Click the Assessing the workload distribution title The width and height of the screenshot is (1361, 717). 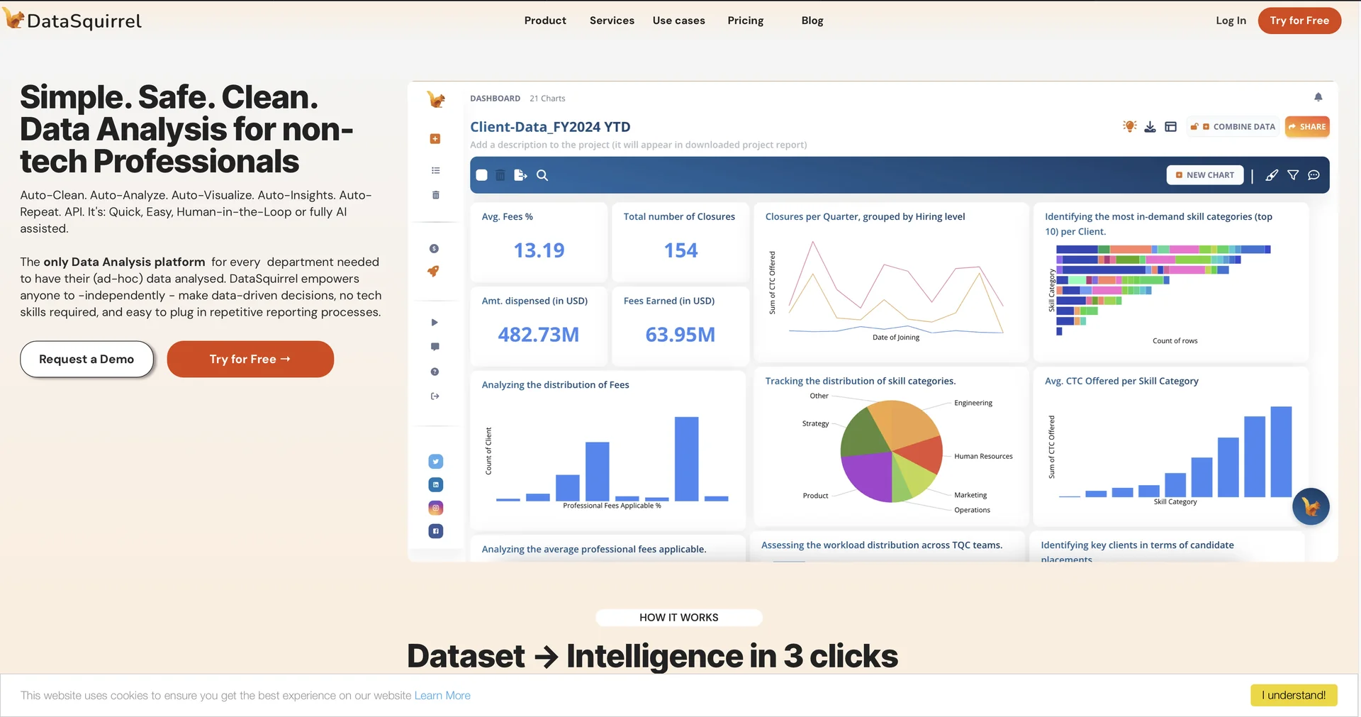coord(882,545)
